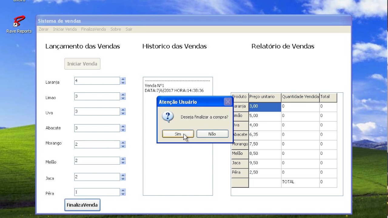
Task: Decrease the Laranja quantity
Action: [x=123, y=83]
